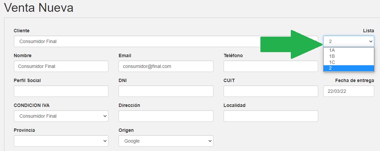The width and height of the screenshot is (380, 151).
Task: Click the Teléfono input box
Action: 271,66
